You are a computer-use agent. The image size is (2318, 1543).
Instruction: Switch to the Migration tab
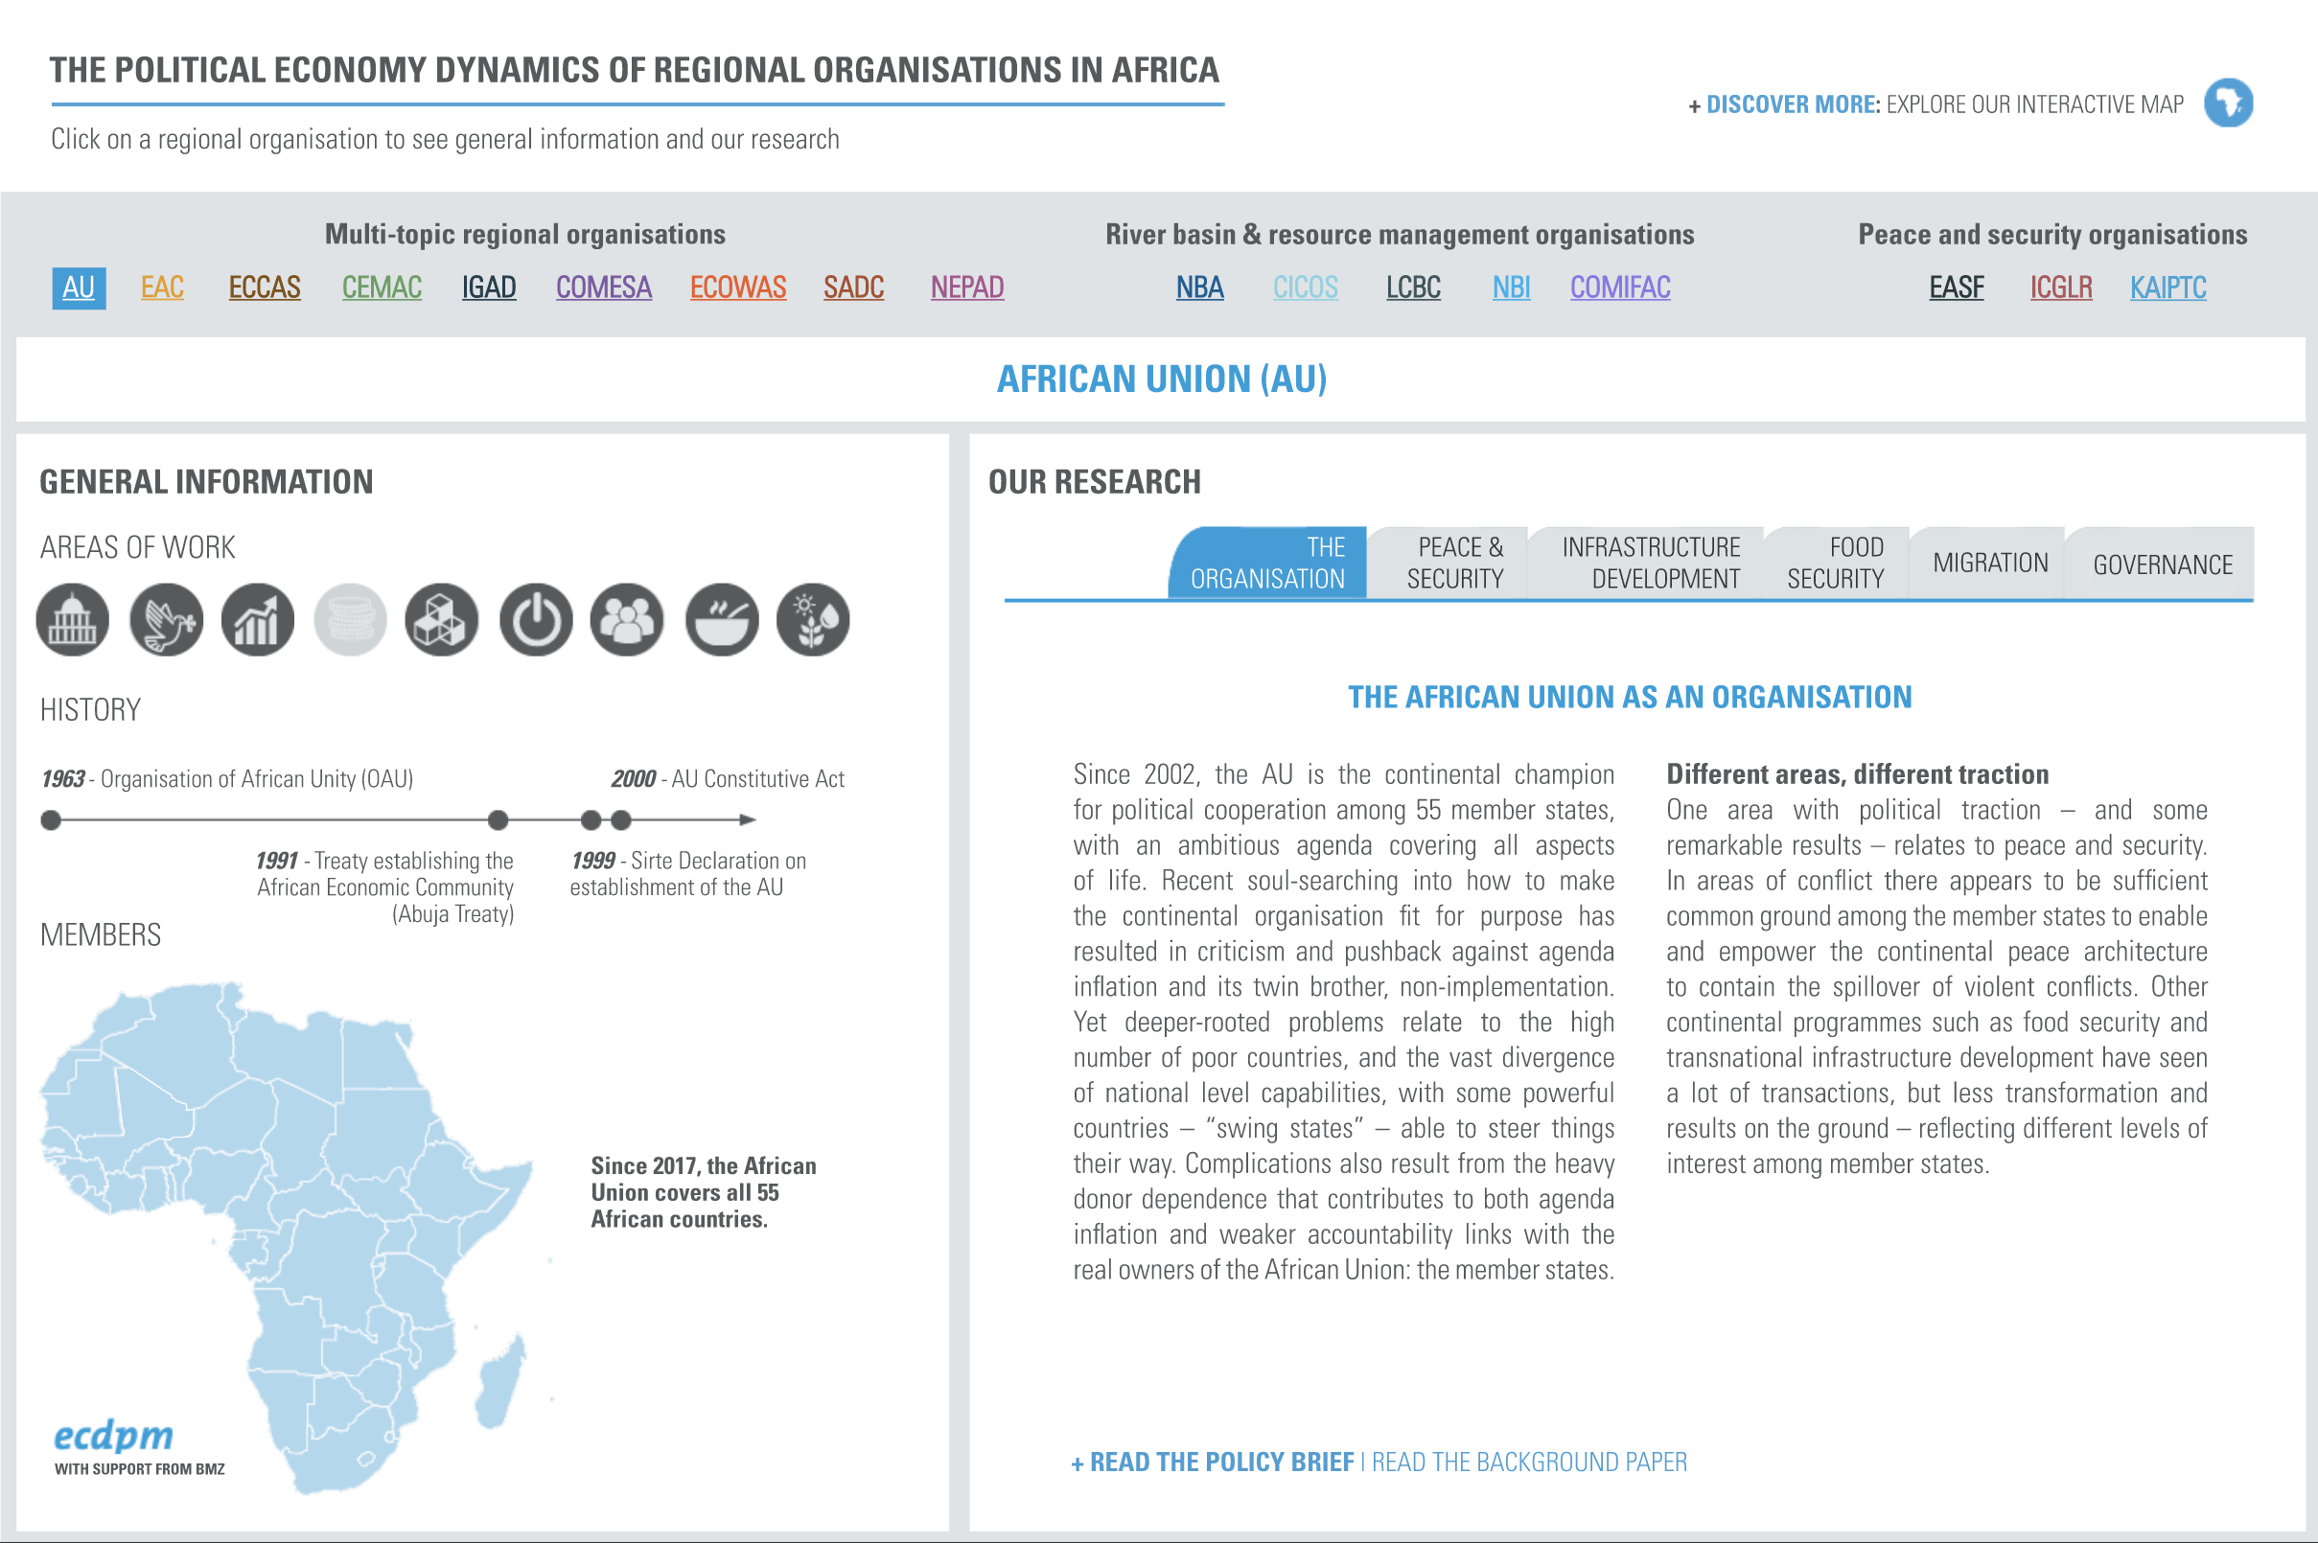click(x=1989, y=563)
